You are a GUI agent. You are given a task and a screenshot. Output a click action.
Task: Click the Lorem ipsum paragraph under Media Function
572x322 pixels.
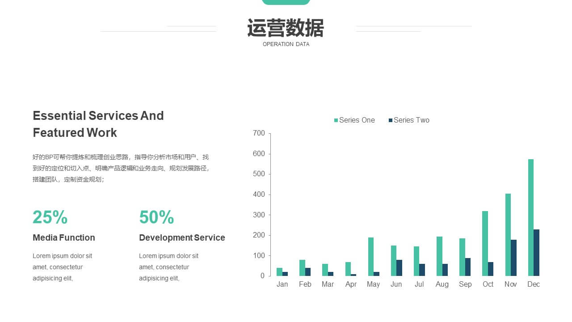tap(63, 267)
